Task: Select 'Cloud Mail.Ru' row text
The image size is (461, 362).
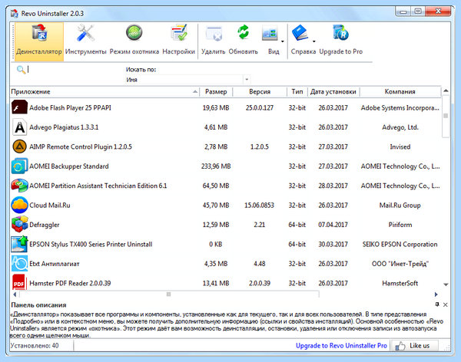Action: [x=50, y=206]
